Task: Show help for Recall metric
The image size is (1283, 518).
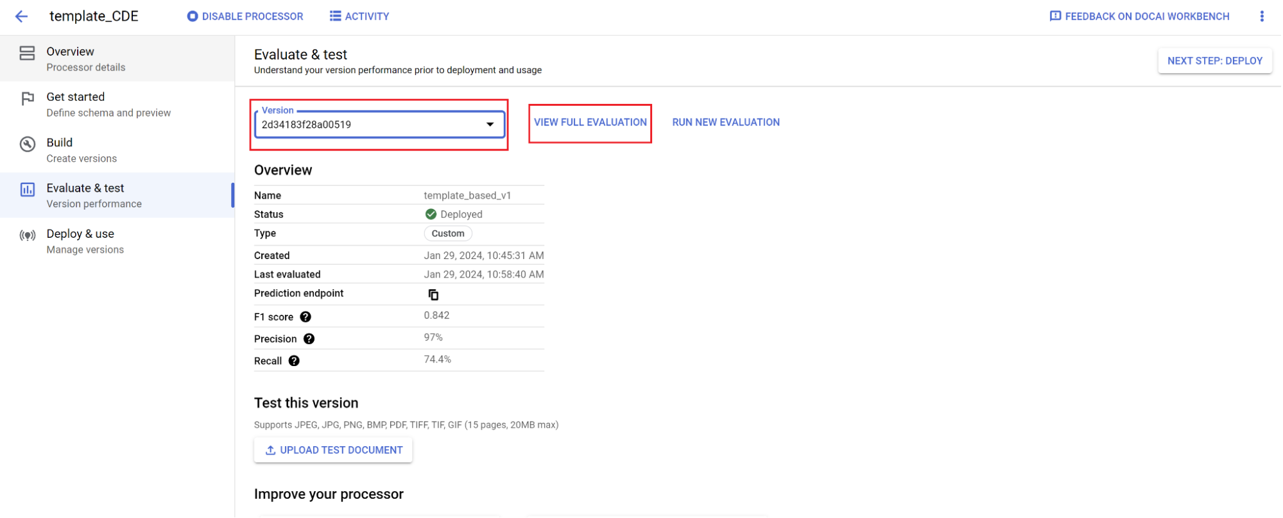Action: pos(294,361)
